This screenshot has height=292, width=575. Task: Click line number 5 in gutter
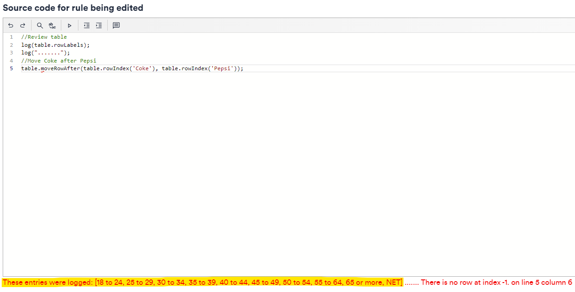tap(11, 68)
